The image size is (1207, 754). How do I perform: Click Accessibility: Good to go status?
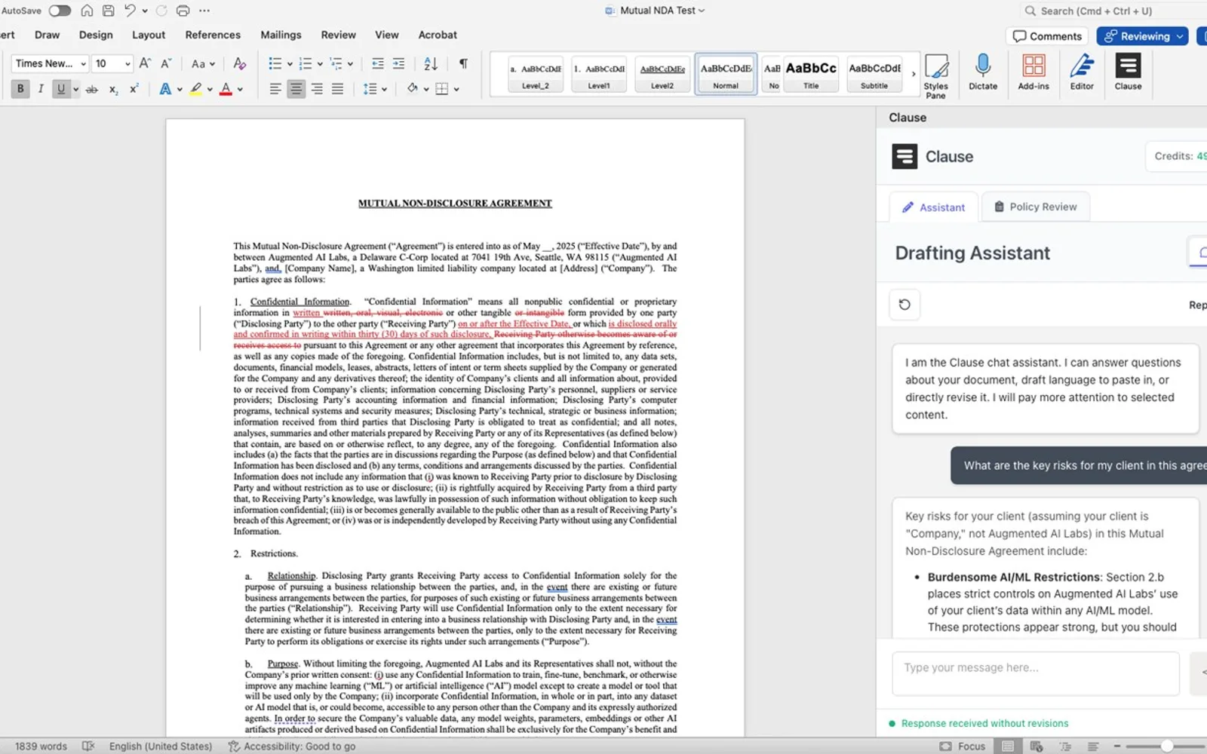click(292, 746)
